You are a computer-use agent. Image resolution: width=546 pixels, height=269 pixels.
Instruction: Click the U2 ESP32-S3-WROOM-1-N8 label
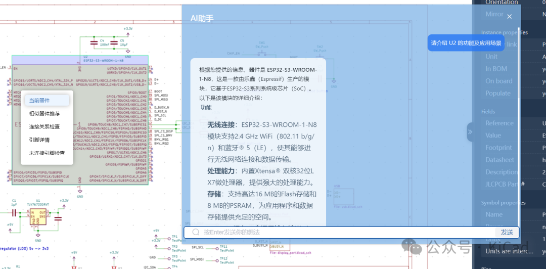(x=104, y=60)
